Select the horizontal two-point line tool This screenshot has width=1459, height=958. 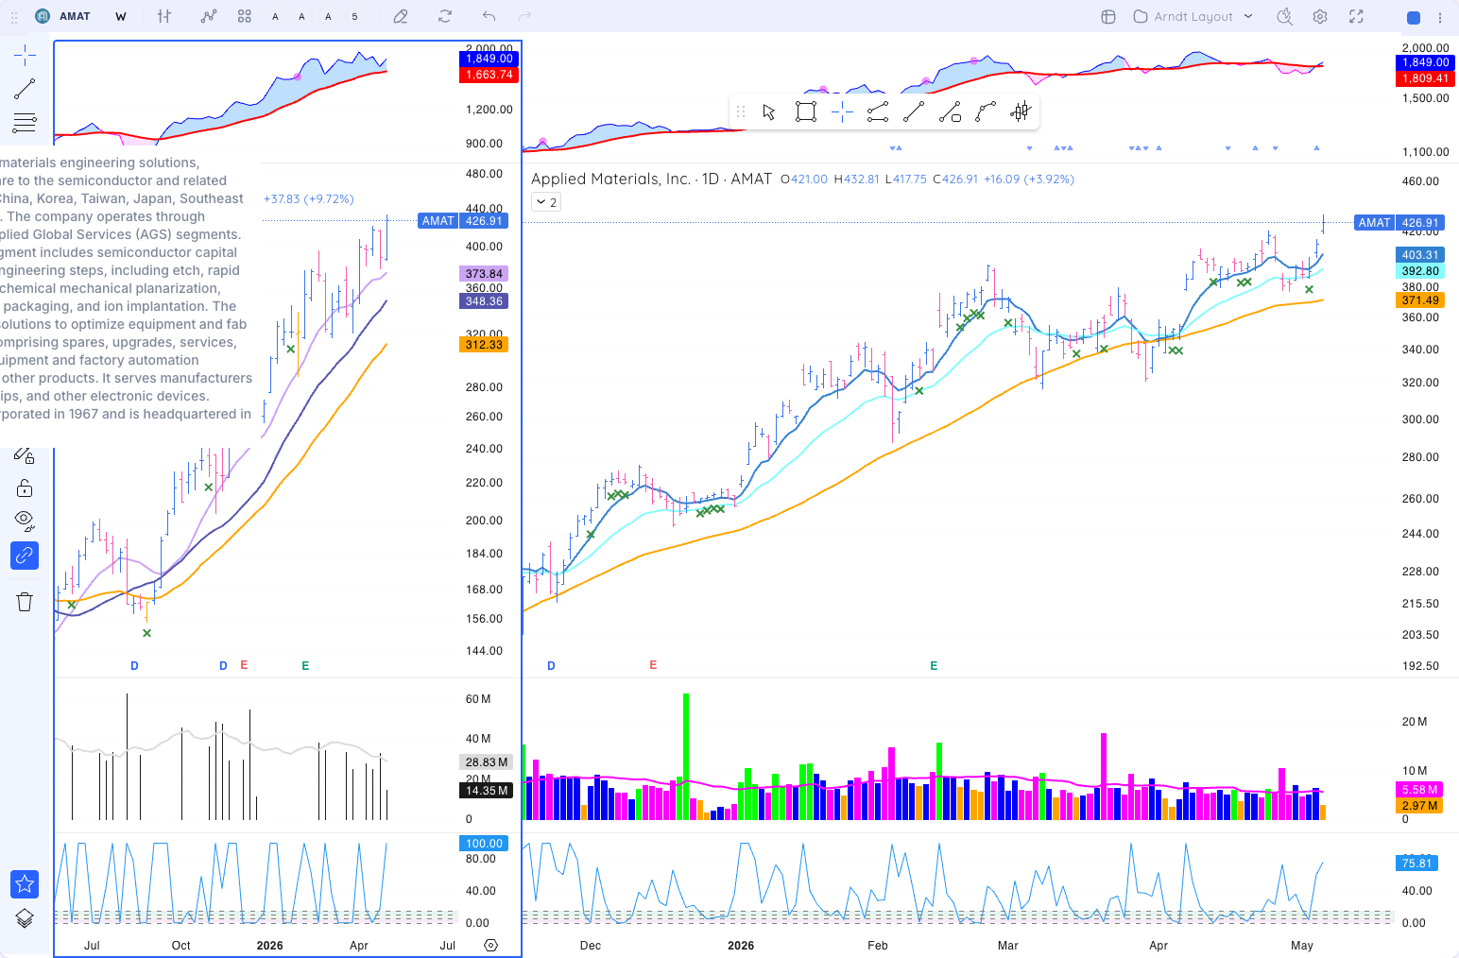878,112
